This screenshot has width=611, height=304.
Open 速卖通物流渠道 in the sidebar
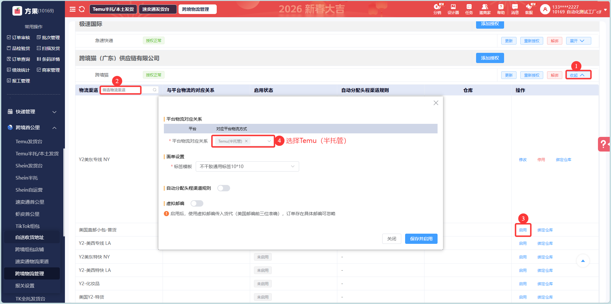click(32, 262)
